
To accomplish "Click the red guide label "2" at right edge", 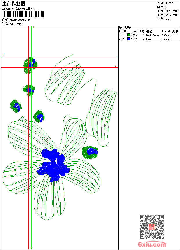I will tap(116, 66).
